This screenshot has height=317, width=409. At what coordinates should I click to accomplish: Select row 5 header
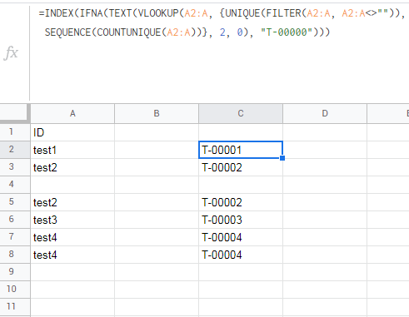click(15, 202)
